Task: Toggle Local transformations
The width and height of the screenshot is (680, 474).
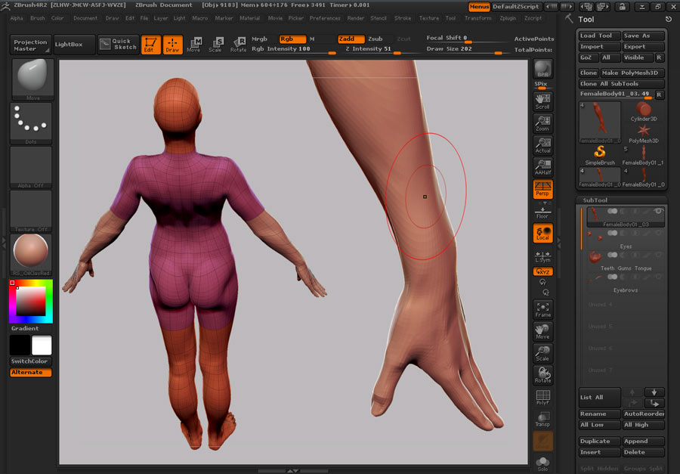Action: (x=542, y=233)
